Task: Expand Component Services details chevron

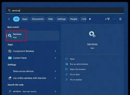Action: point(55,51)
